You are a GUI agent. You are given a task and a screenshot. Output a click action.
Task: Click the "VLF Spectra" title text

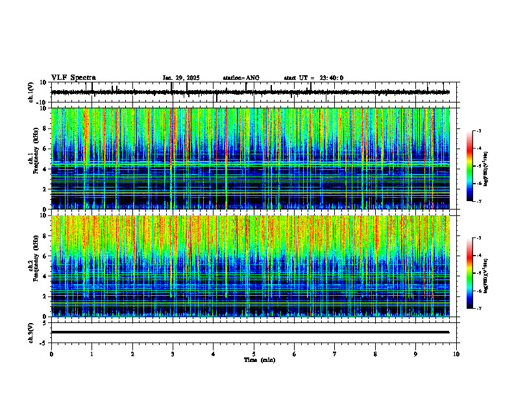pyautogui.click(x=73, y=78)
